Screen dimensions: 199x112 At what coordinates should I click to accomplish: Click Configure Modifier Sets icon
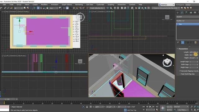(196, 42)
